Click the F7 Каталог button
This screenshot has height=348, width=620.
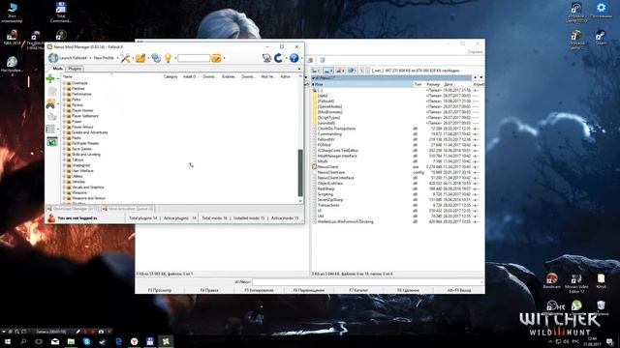pyautogui.click(x=358, y=290)
